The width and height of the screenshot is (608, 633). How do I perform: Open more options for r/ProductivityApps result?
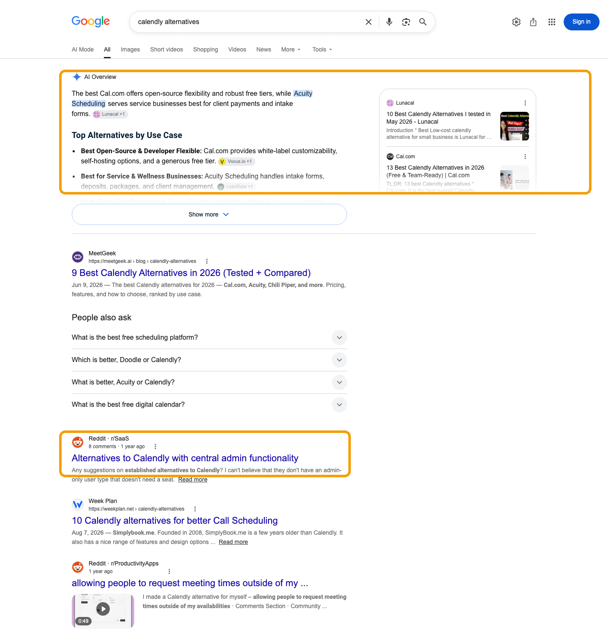point(169,571)
